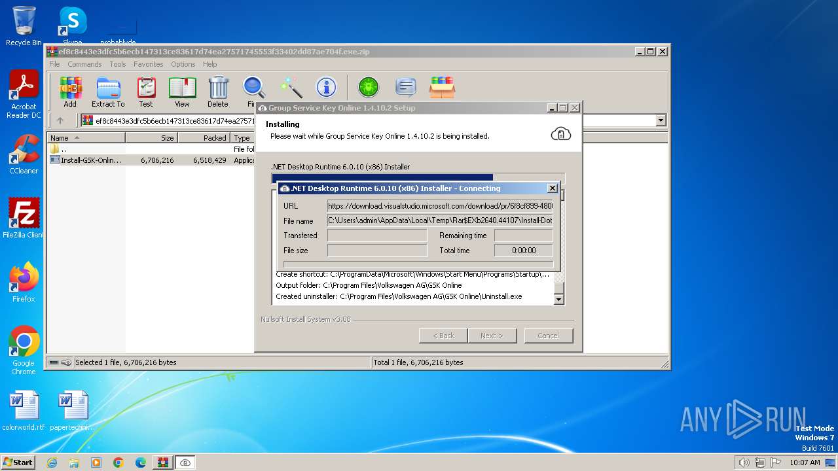Click Windows Media Player taskbar icon

pos(96,462)
